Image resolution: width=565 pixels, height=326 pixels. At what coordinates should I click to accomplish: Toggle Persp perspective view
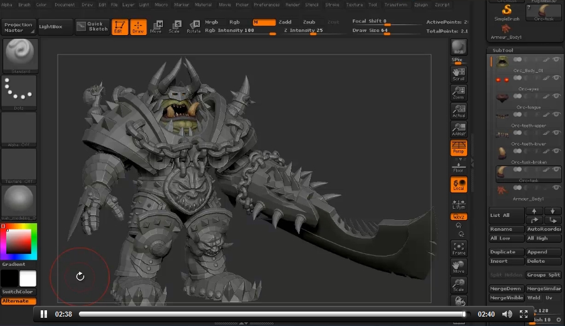(459, 148)
